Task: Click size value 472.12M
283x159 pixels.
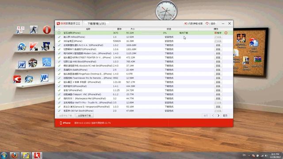Action: pyautogui.click(x=130, y=57)
